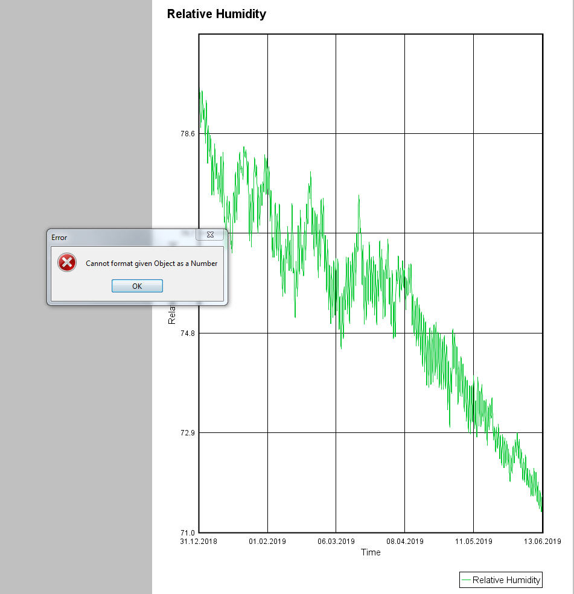Click the 31.12.2018 date tick label

[x=199, y=542]
